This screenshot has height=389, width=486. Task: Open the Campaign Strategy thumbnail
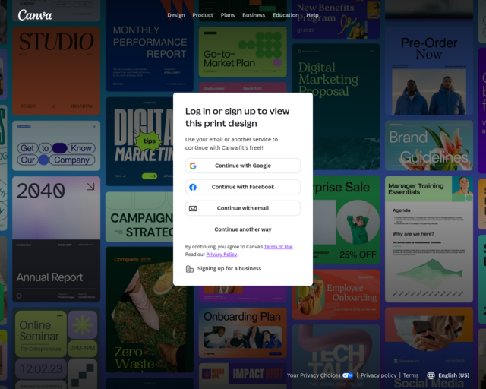tap(140, 217)
